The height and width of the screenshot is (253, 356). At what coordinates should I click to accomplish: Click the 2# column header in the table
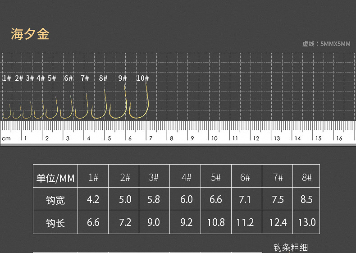click(125, 177)
